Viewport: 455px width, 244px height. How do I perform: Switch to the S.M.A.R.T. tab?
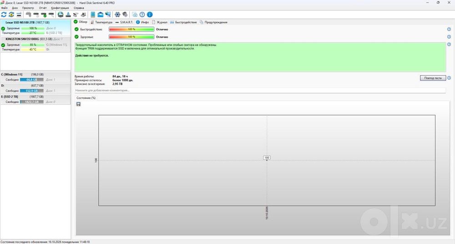(124, 22)
